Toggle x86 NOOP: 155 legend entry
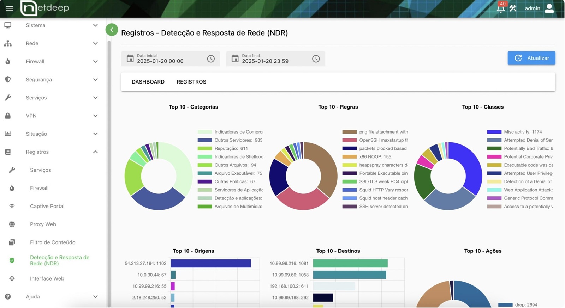 point(367,157)
